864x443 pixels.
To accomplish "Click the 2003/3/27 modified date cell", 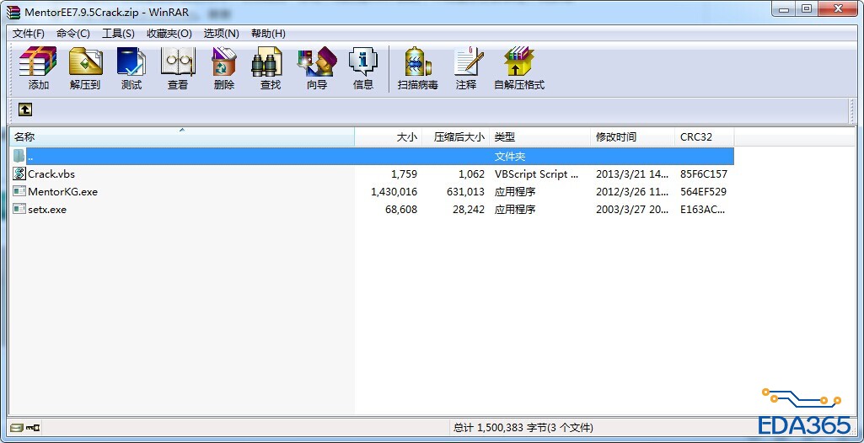I will pyautogui.click(x=632, y=209).
